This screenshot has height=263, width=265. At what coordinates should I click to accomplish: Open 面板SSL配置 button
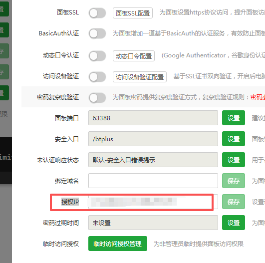tap(133, 13)
